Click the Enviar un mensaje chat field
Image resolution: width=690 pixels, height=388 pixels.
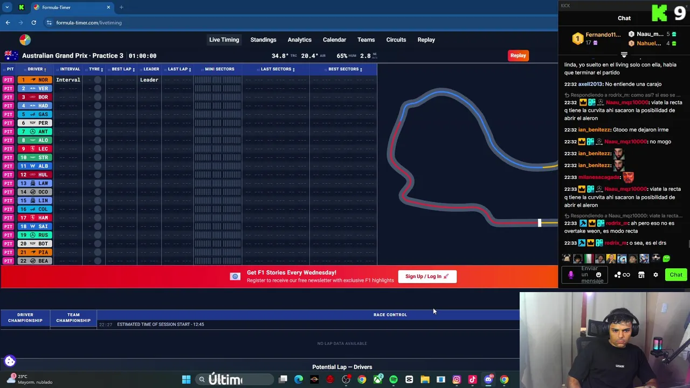coord(585,275)
